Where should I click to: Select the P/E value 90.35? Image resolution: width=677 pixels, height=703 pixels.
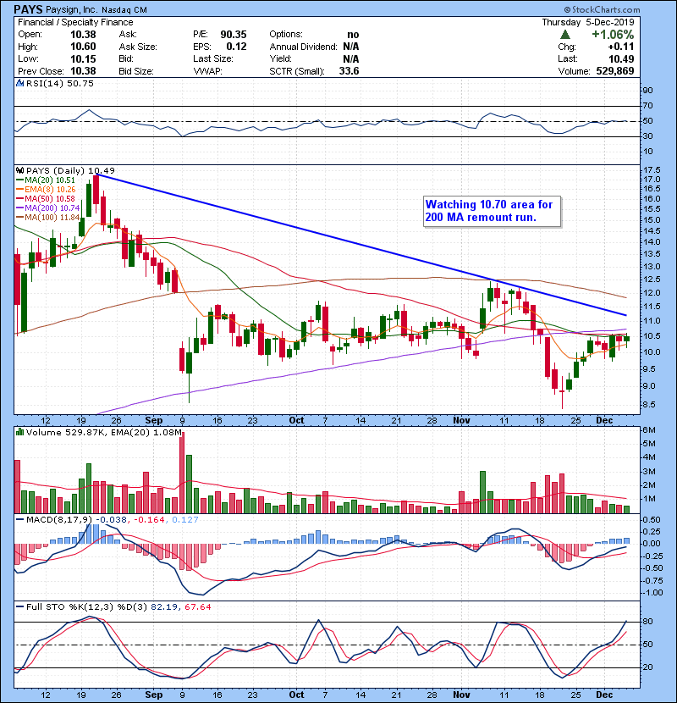tap(233, 35)
